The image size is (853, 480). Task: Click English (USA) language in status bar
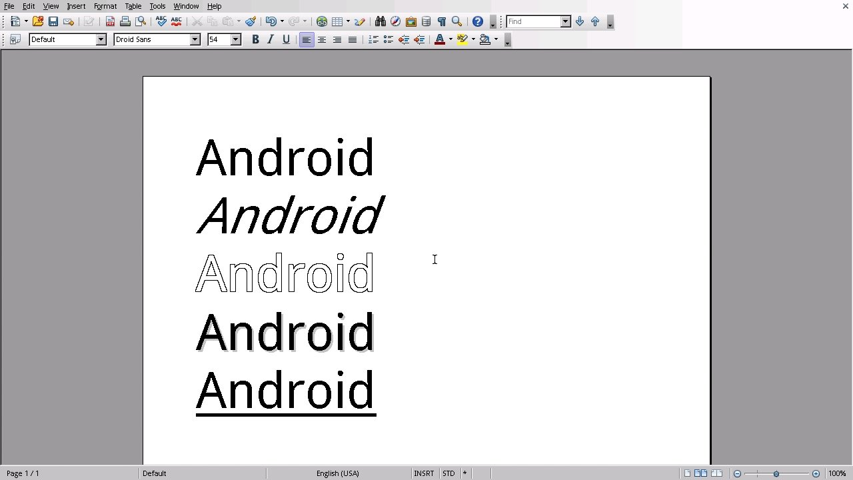[x=338, y=473]
